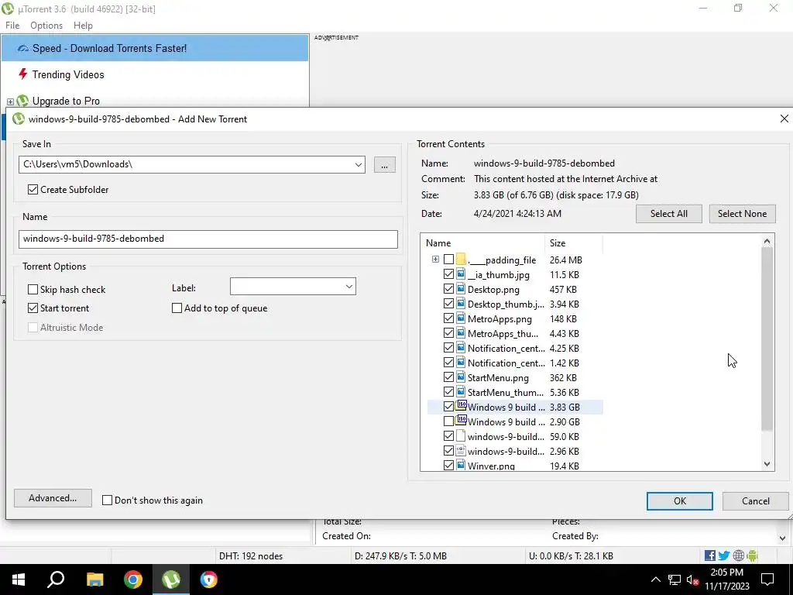Image resolution: width=793 pixels, height=595 pixels.
Task: Click the web globe icon in status bar
Action: (x=738, y=555)
